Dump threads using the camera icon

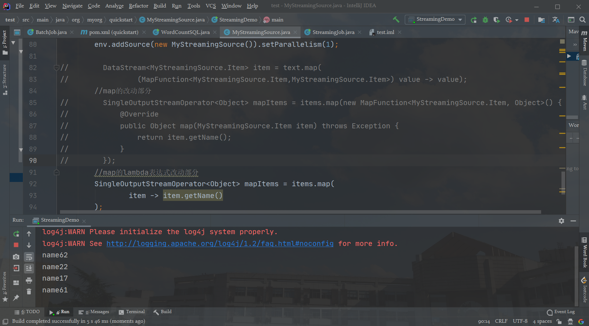(x=16, y=257)
